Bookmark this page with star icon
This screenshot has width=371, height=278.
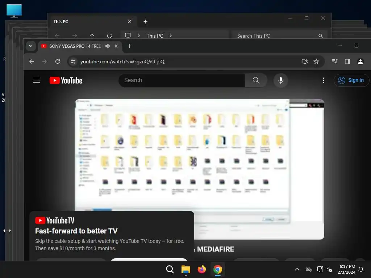(x=316, y=62)
